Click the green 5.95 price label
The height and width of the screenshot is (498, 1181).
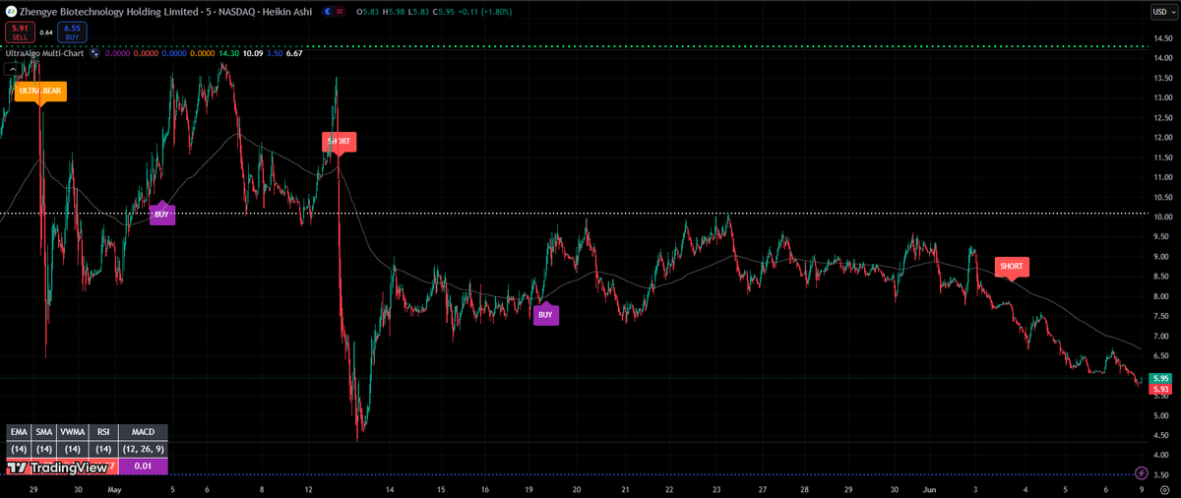pyautogui.click(x=1161, y=378)
